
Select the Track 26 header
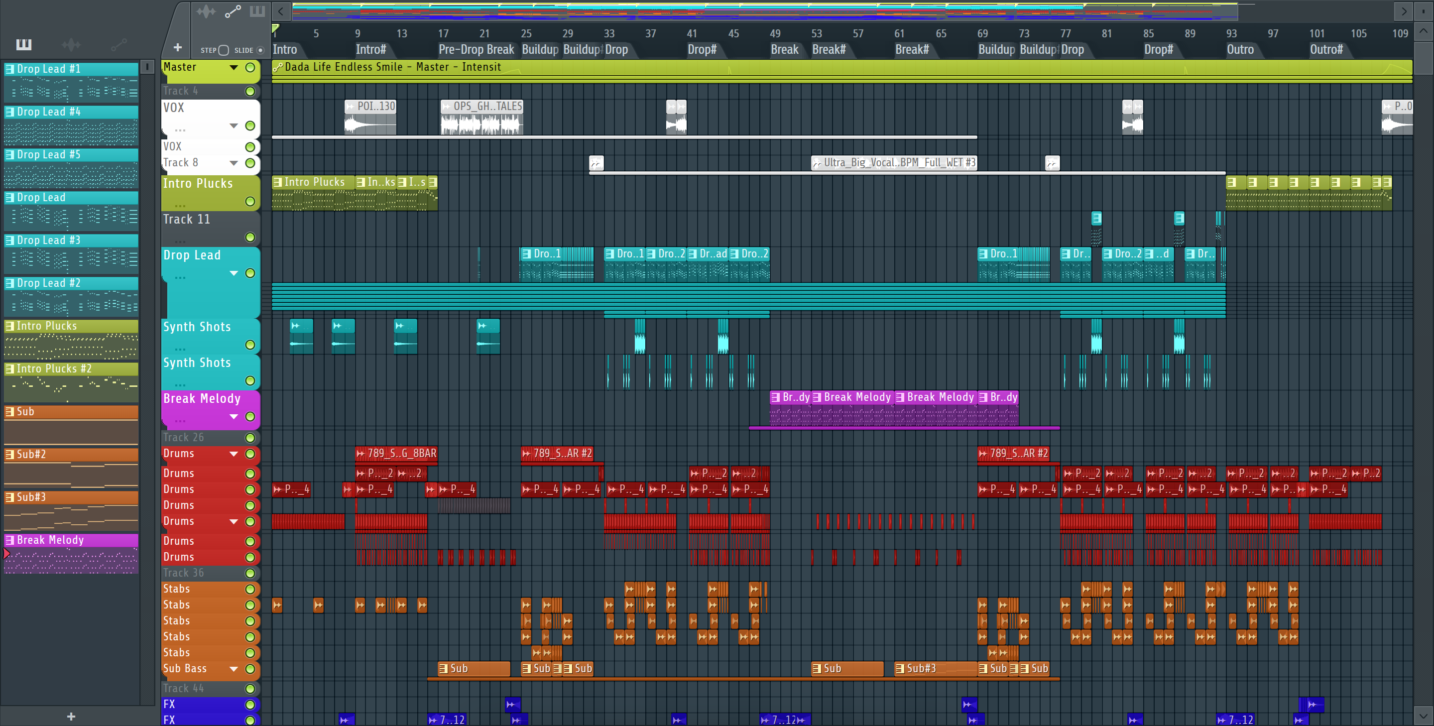click(x=211, y=438)
